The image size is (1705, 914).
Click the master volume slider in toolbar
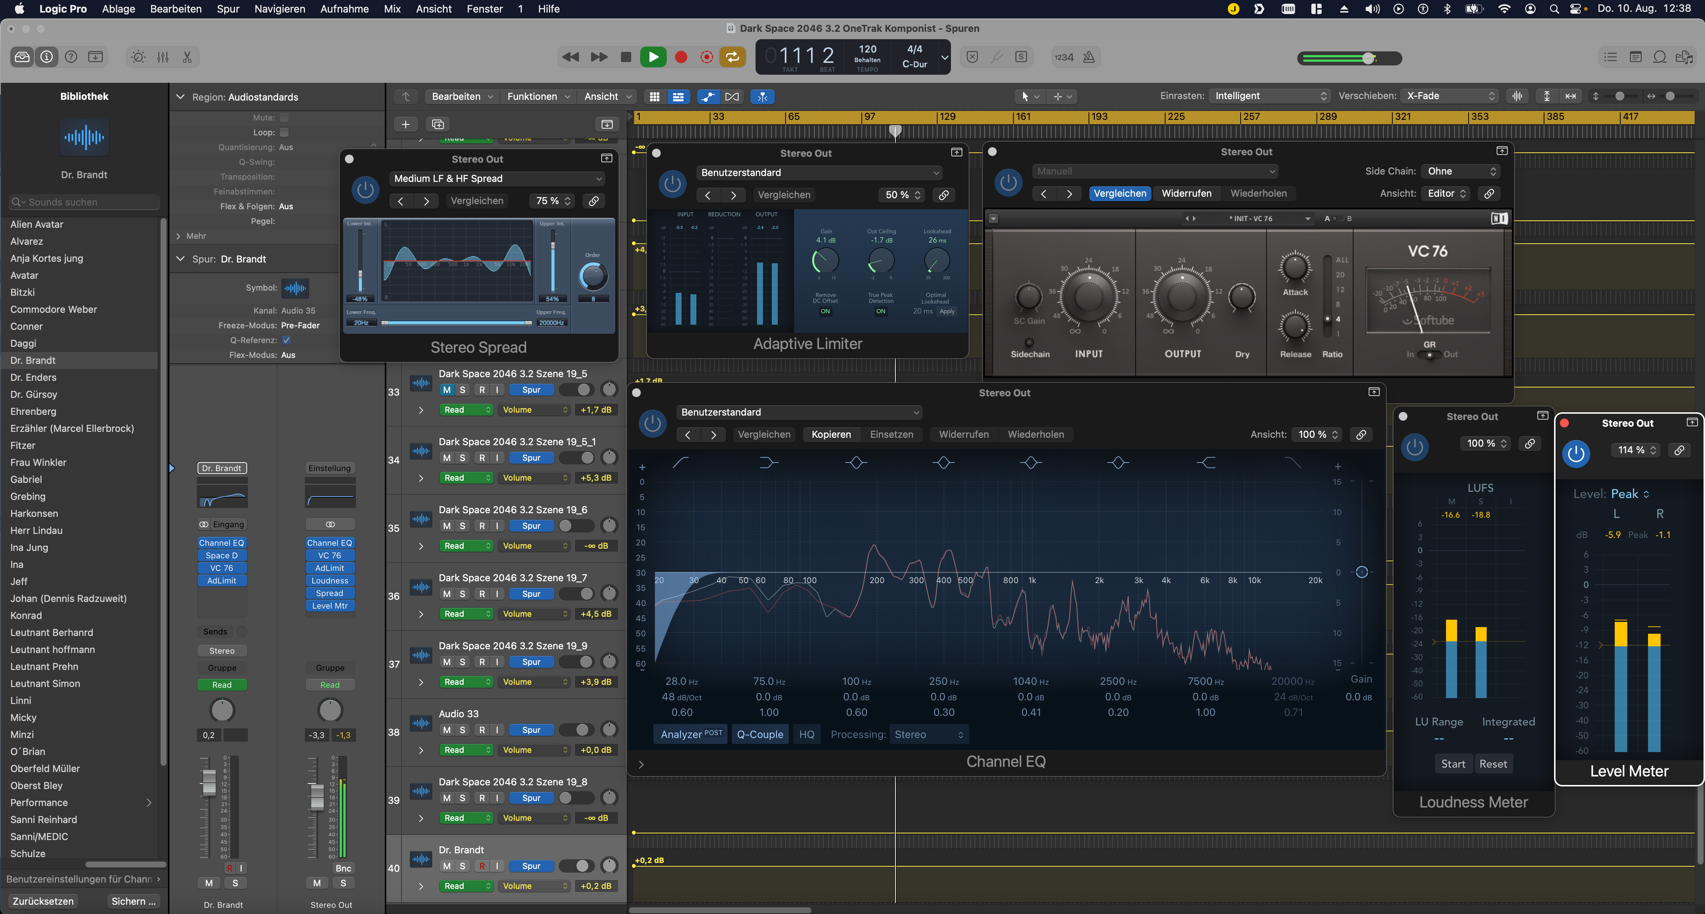pos(1349,58)
